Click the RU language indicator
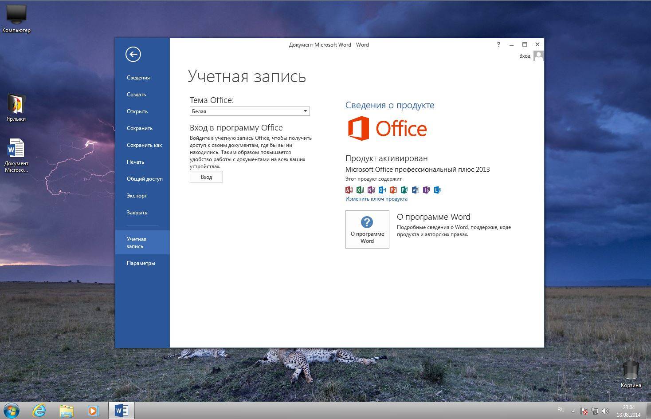The width and height of the screenshot is (651, 419). tap(561, 410)
